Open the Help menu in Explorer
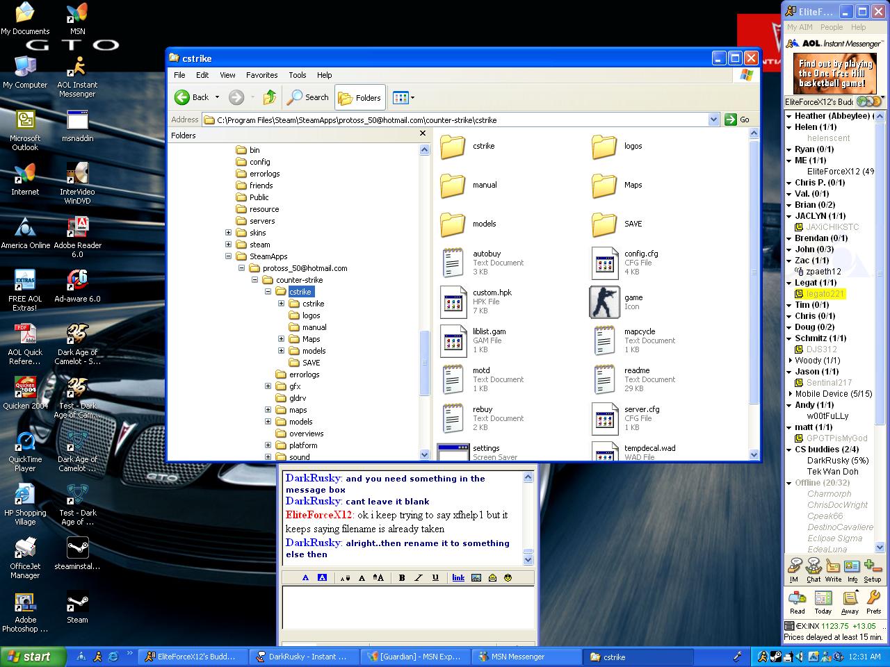Screen dimensions: 890x667 tap(325, 75)
